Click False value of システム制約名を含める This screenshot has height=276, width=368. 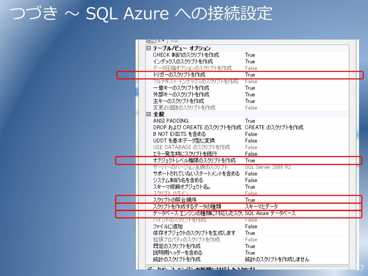pos(251,180)
